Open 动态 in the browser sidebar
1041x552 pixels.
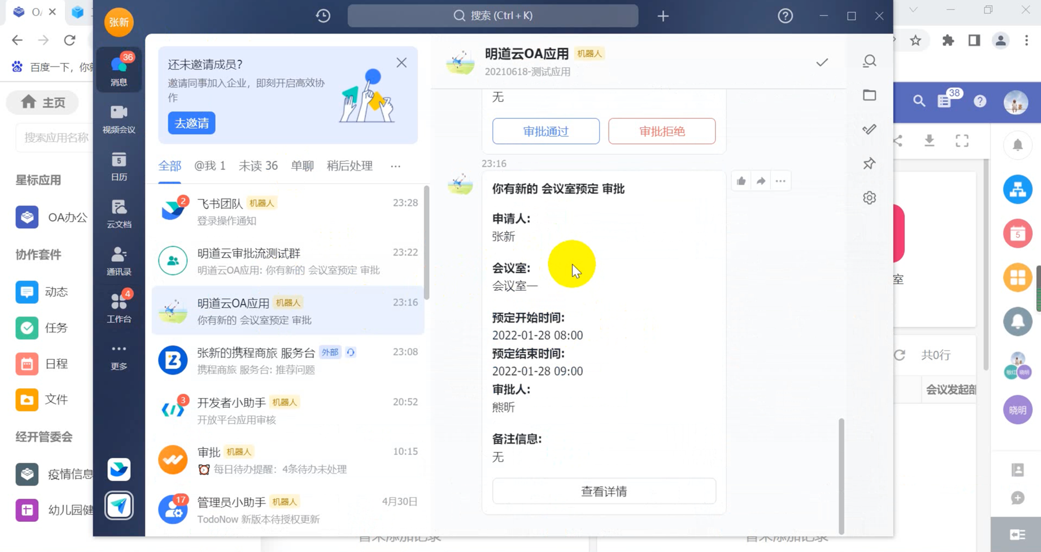tap(43, 292)
